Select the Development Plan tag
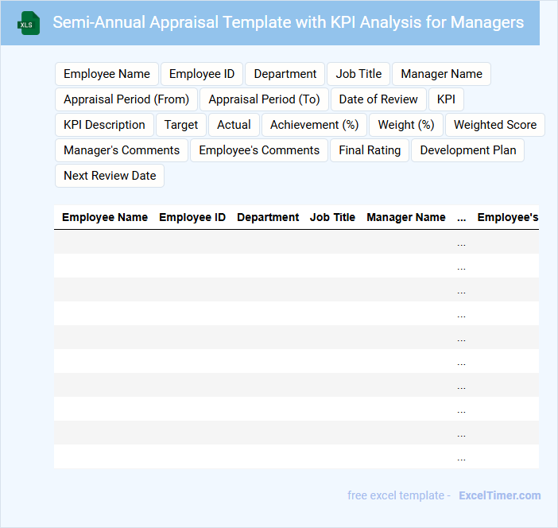 [x=467, y=150]
